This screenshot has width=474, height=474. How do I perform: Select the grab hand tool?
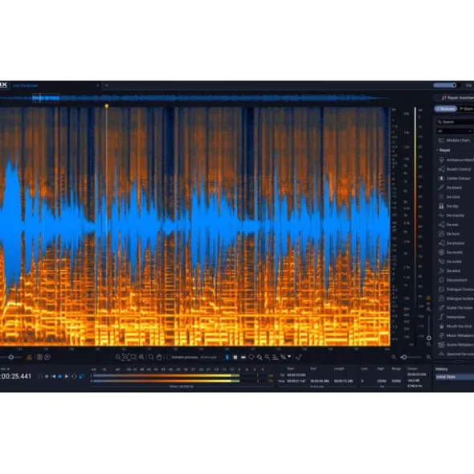pos(159,358)
